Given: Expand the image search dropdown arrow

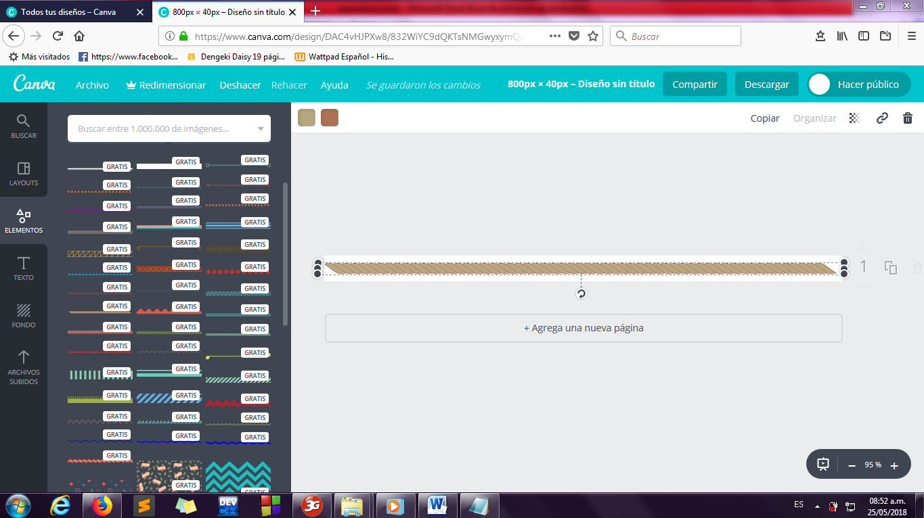Looking at the screenshot, I should (x=261, y=128).
